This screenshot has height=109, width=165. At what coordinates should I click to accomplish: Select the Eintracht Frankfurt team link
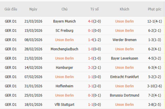[124, 77]
